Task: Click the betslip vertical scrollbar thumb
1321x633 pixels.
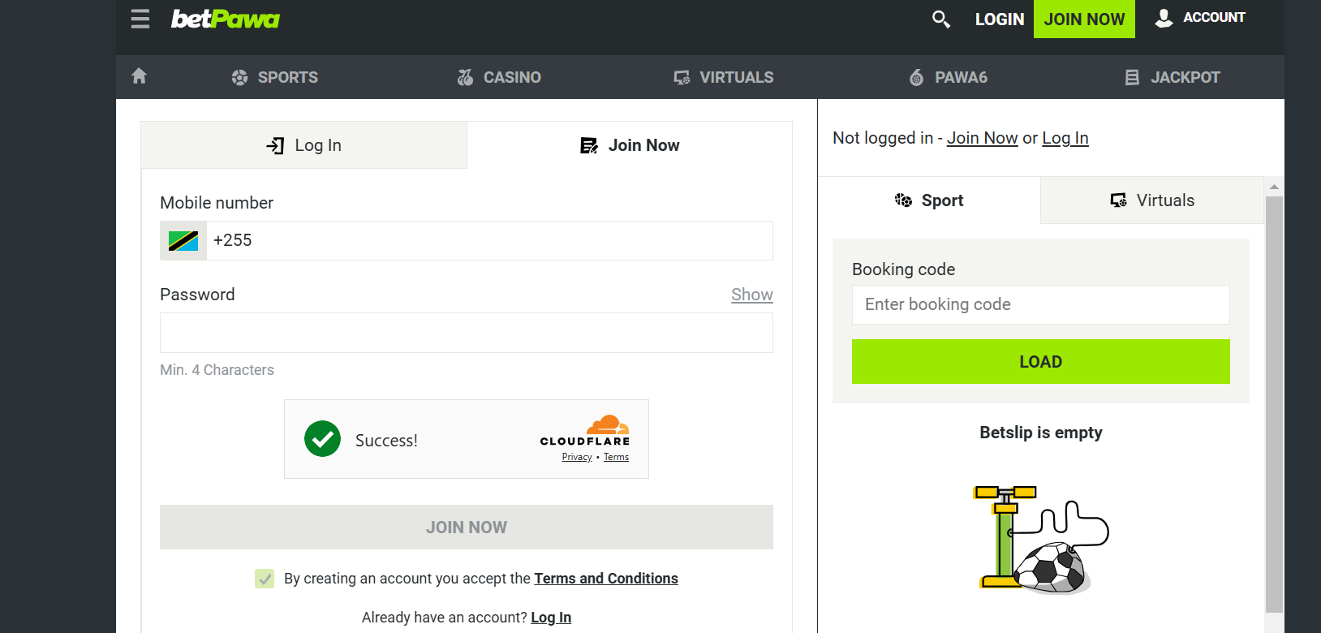Action: click(1274, 403)
